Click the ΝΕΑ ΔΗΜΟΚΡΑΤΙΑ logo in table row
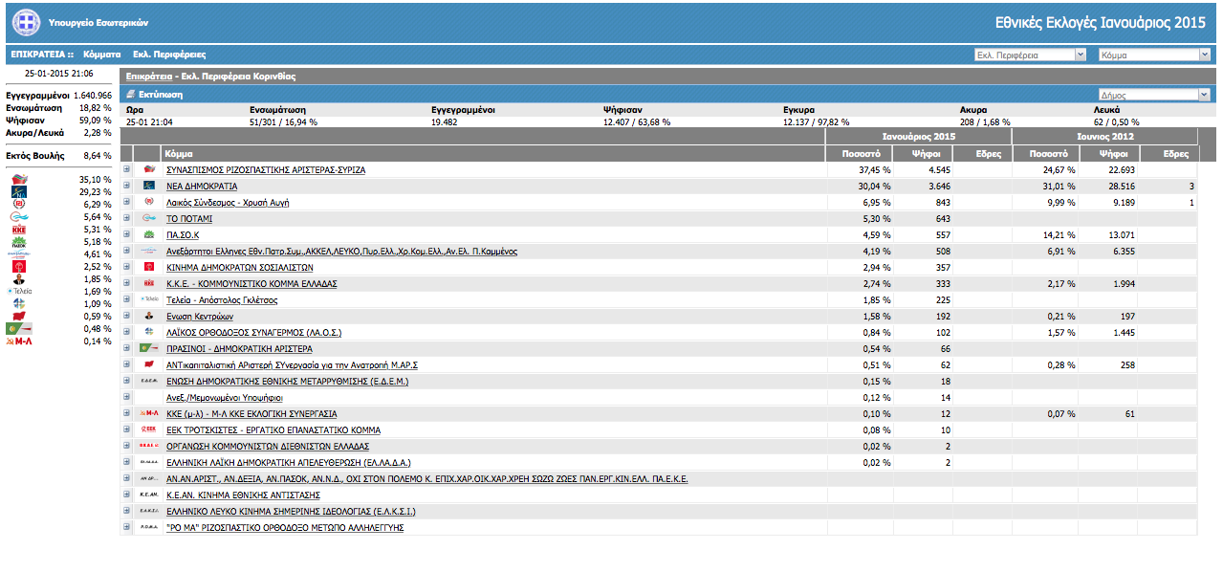The image size is (1223, 572). 148,187
